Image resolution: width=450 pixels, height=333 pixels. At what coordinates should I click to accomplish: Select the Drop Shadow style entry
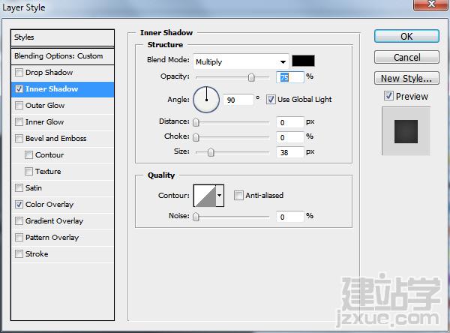(x=49, y=72)
